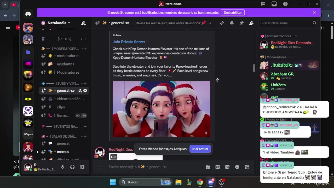
Task: Open member RedNight Dios Demonio... in member list
Action: point(289,44)
